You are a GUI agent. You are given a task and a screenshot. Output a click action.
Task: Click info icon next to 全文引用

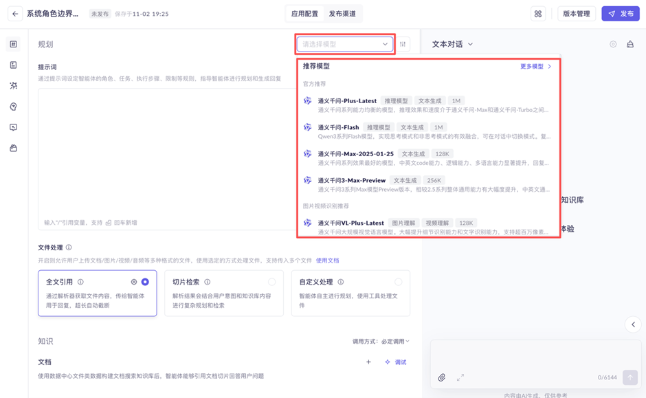pyautogui.click(x=81, y=282)
